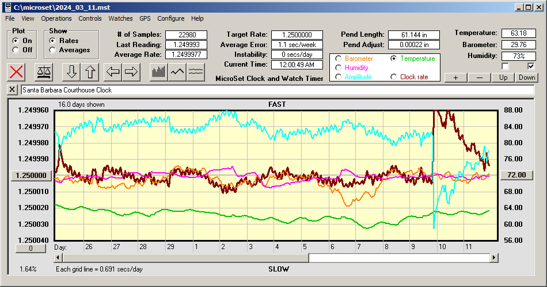This screenshot has width=547, height=287.
Task: Click the left arrow toolbar button
Action: [113, 72]
